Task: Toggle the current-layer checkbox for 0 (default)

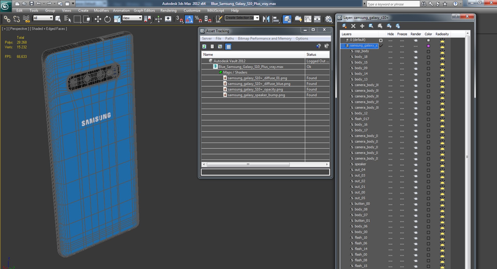Action: [381, 40]
